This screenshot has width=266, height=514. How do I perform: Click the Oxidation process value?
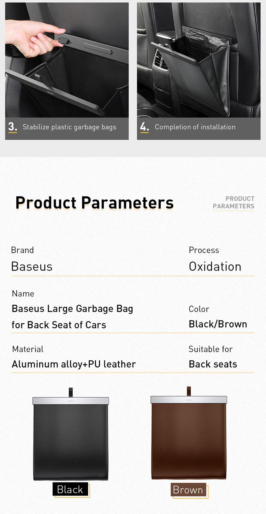pyautogui.click(x=215, y=266)
